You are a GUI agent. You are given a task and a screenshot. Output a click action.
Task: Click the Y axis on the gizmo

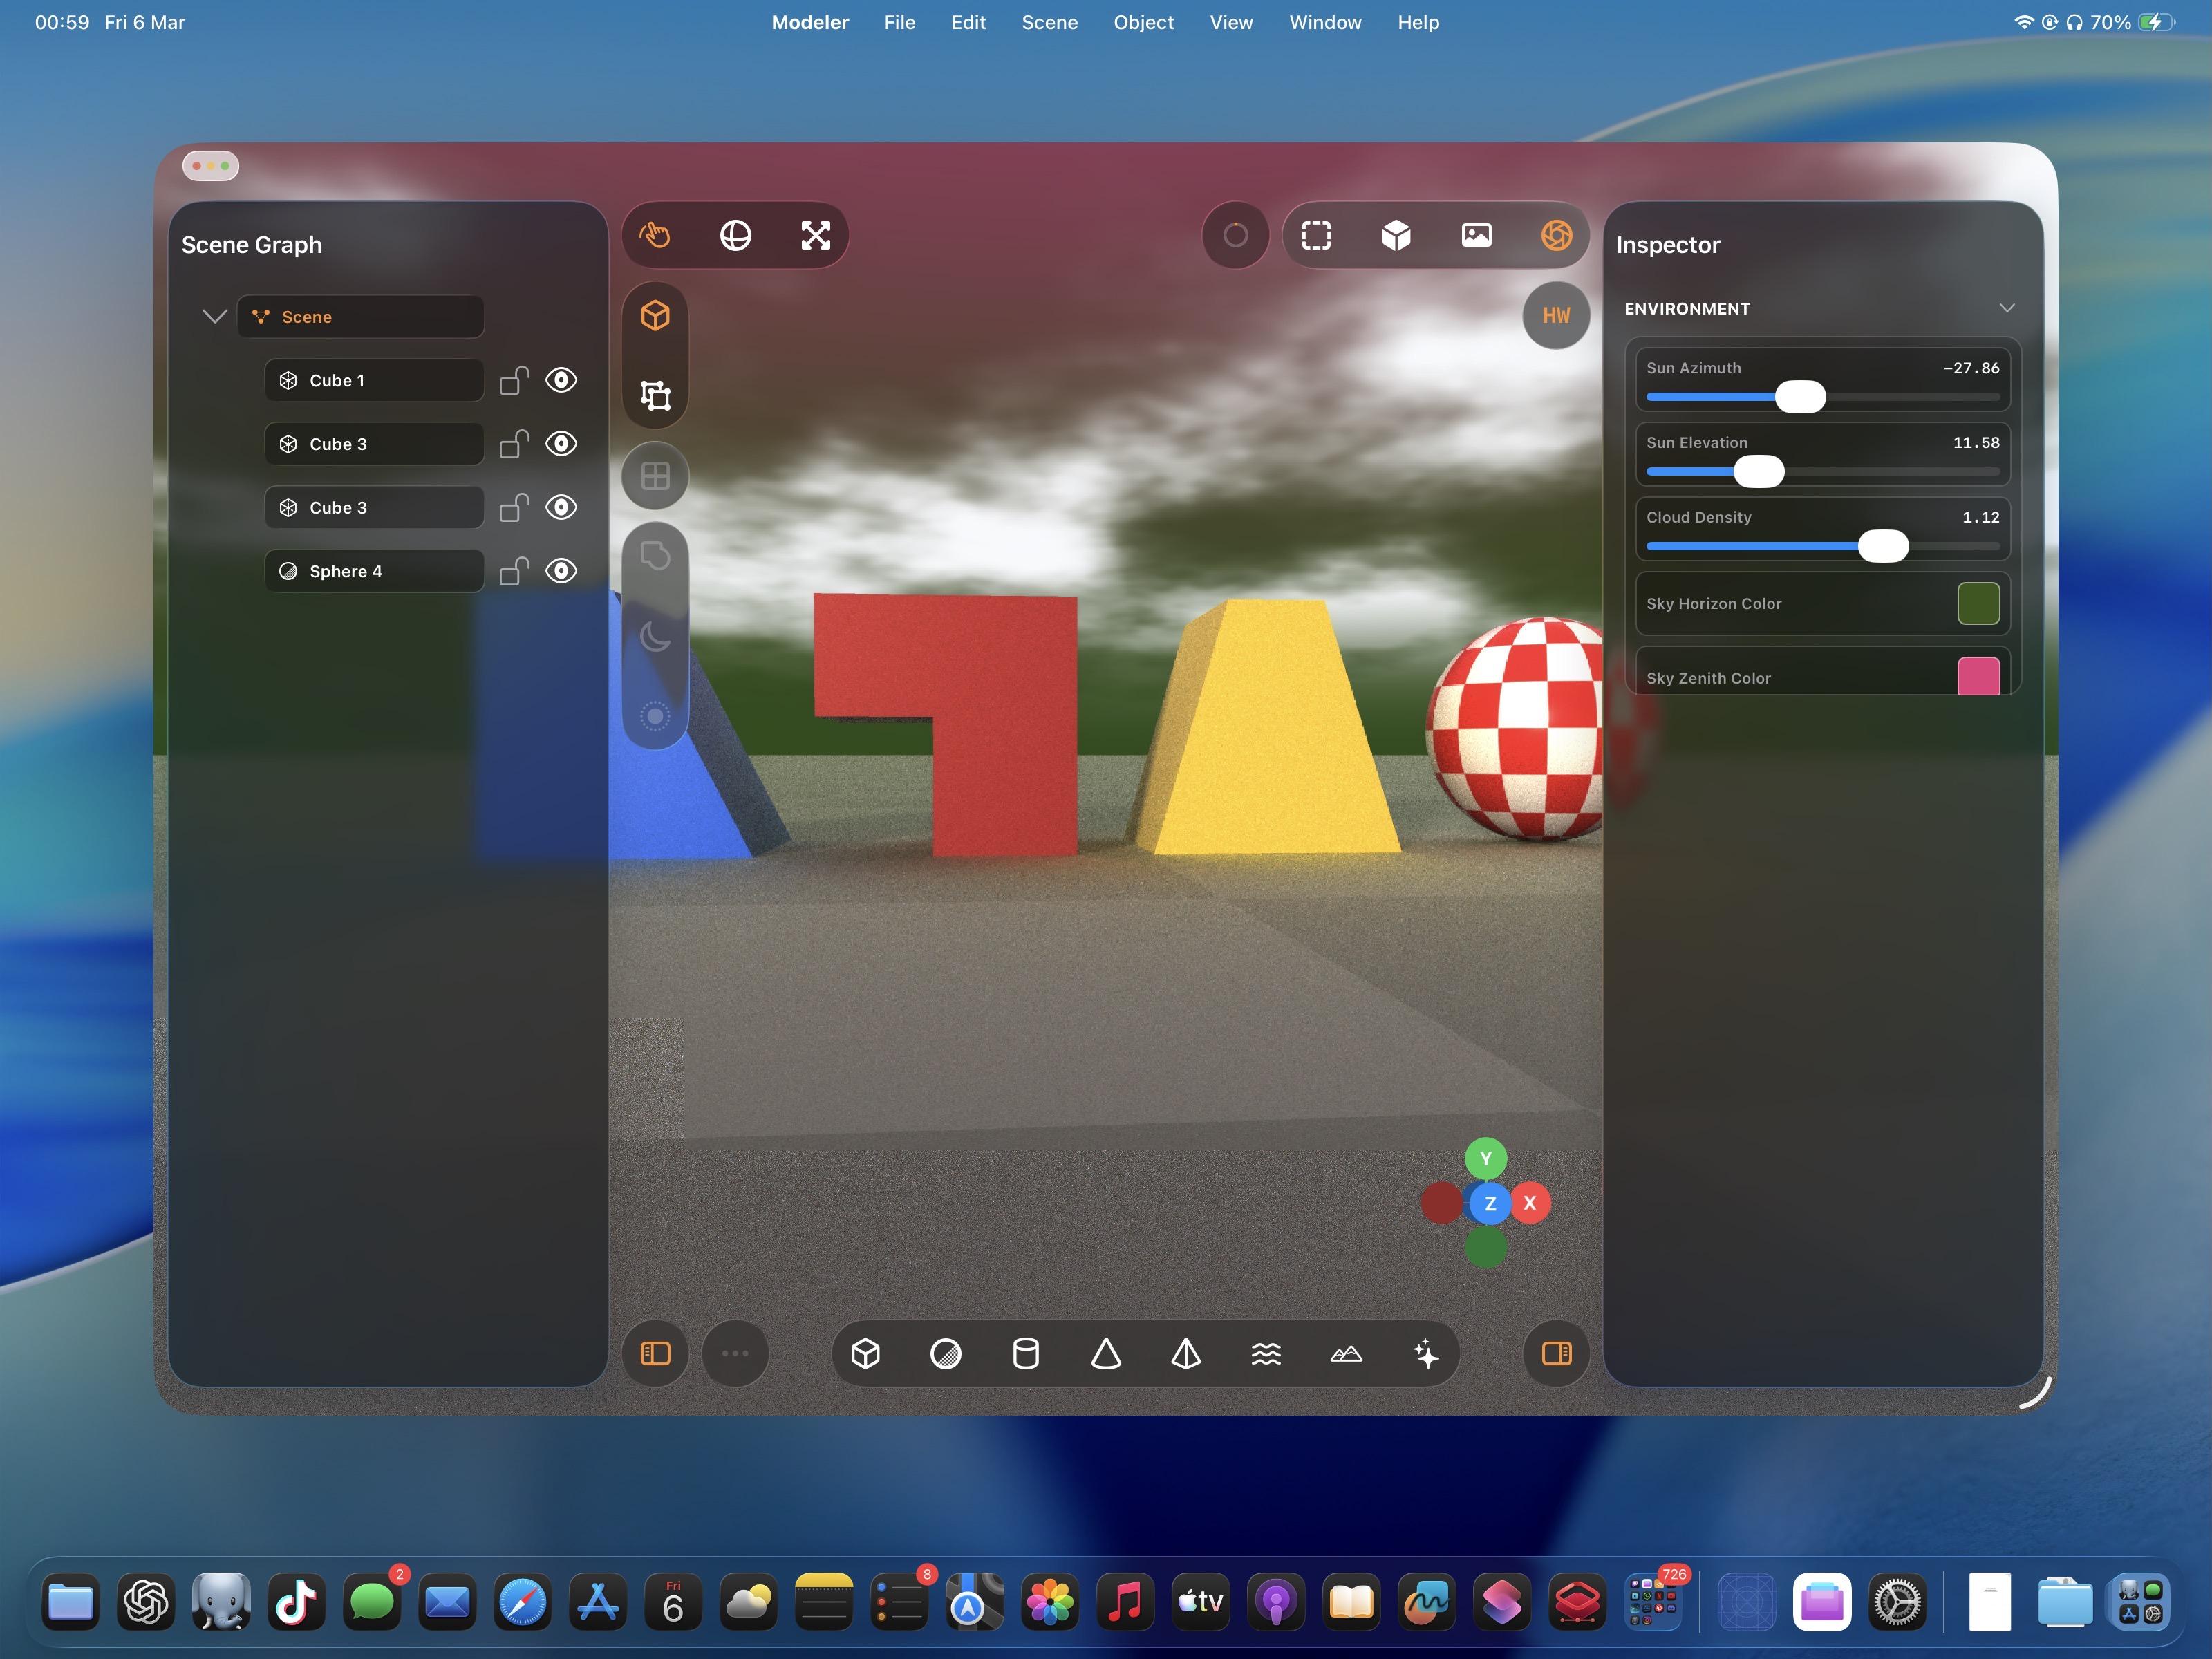(1485, 1159)
